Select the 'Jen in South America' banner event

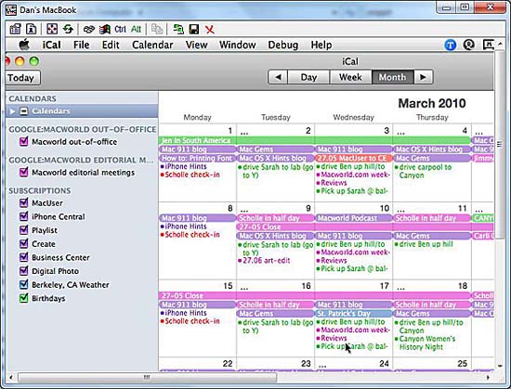pyautogui.click(x=315, y=140)
